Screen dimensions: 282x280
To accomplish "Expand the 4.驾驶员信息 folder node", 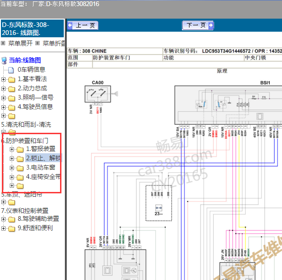I will [3, 107].
